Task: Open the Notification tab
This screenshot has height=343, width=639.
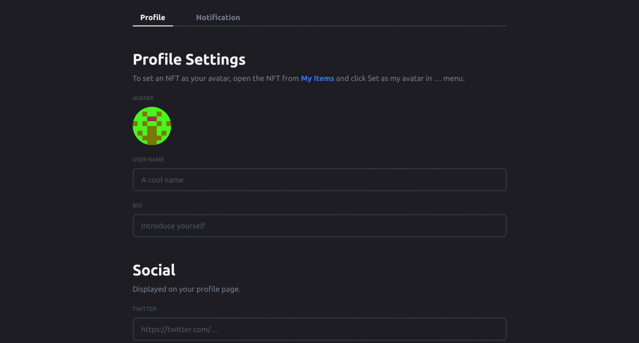Action: tap(218, 18)
